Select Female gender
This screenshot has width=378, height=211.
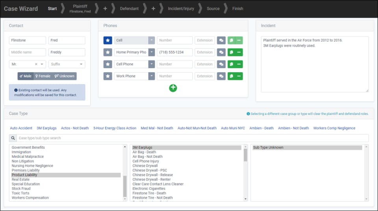[43, 76]
